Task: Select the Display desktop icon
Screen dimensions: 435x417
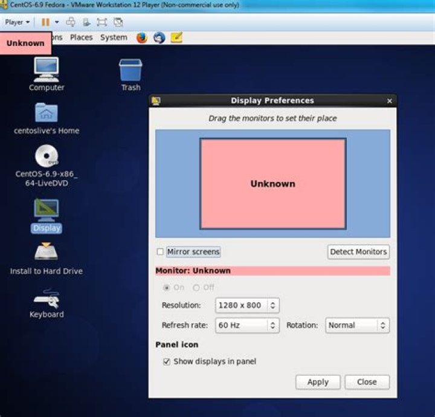Action: point(47,216)
